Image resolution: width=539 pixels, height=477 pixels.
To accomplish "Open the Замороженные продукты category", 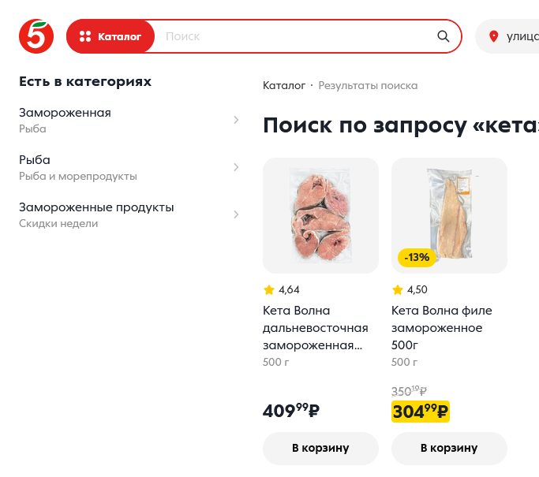I will tap(96, 207).
